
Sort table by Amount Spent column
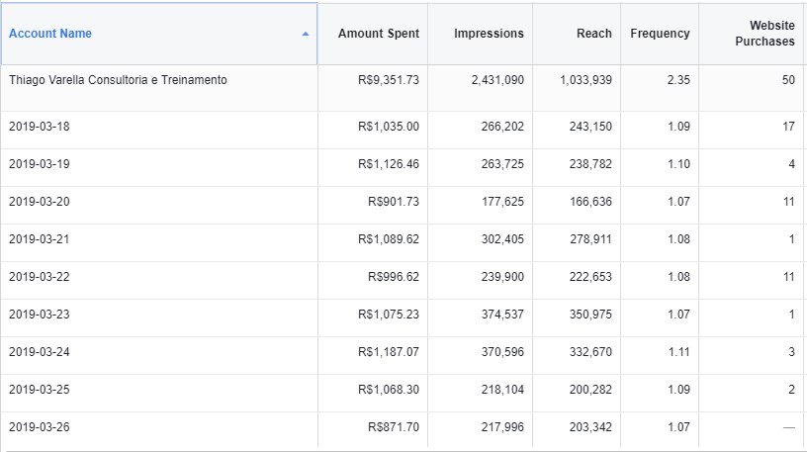pyautogui.click(x=378, y=34)
